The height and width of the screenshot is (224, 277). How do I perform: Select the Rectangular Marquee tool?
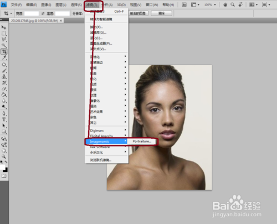tap(4, 34)
